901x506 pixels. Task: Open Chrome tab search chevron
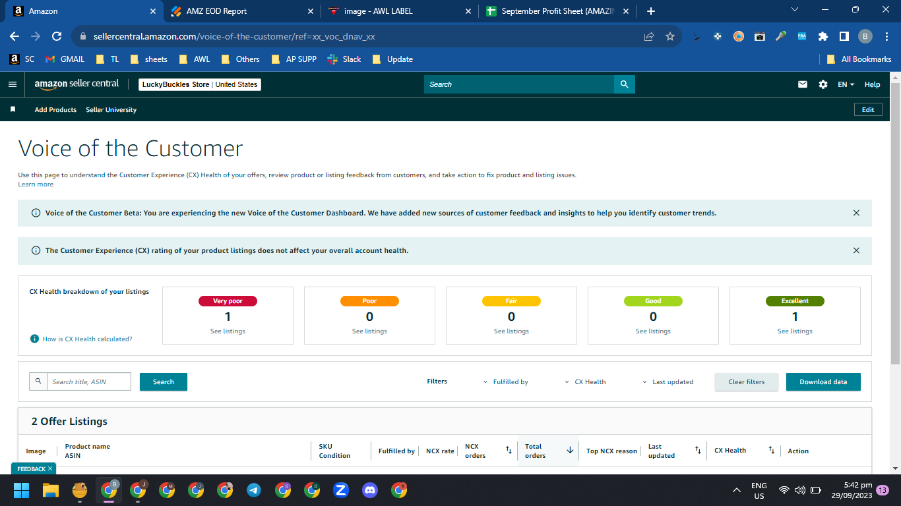(794, 10)
